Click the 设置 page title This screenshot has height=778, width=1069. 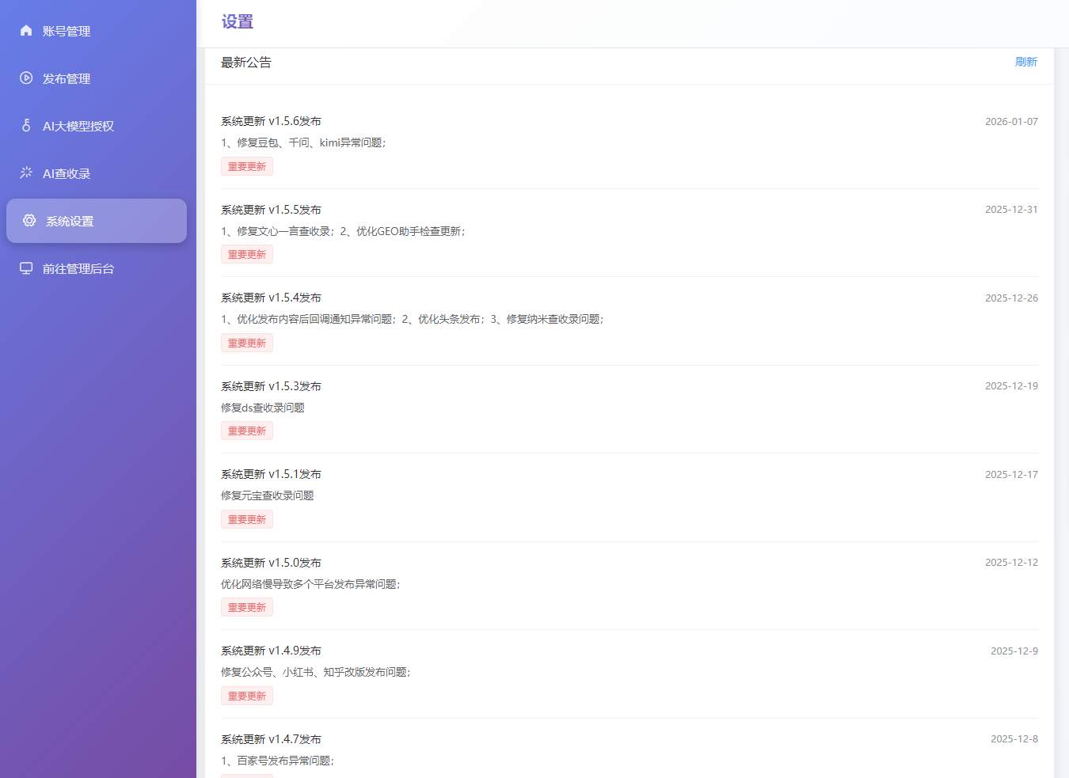point(234,21)
